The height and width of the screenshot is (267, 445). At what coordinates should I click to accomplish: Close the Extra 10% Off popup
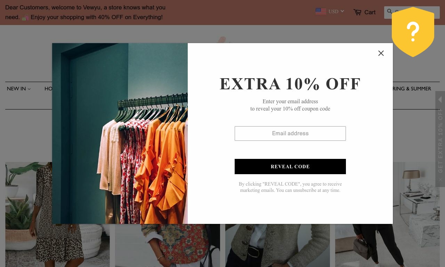point(381,53)
